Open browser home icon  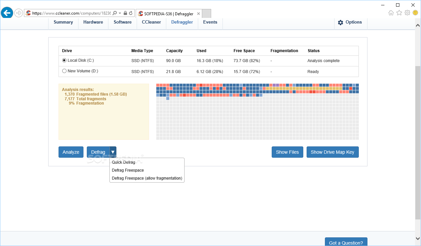click(391, 13)
